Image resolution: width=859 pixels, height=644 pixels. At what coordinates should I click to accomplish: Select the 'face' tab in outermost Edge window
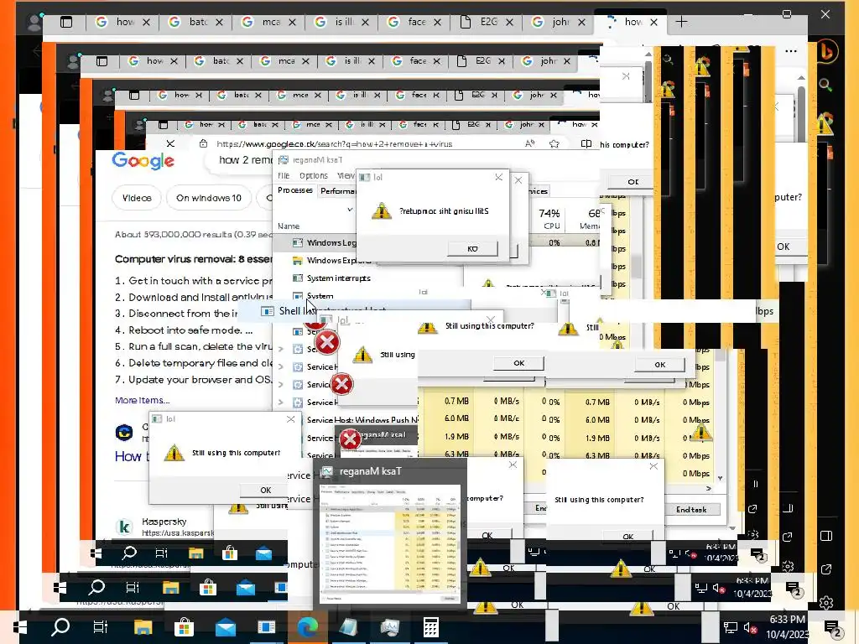(x=413, y=22)
